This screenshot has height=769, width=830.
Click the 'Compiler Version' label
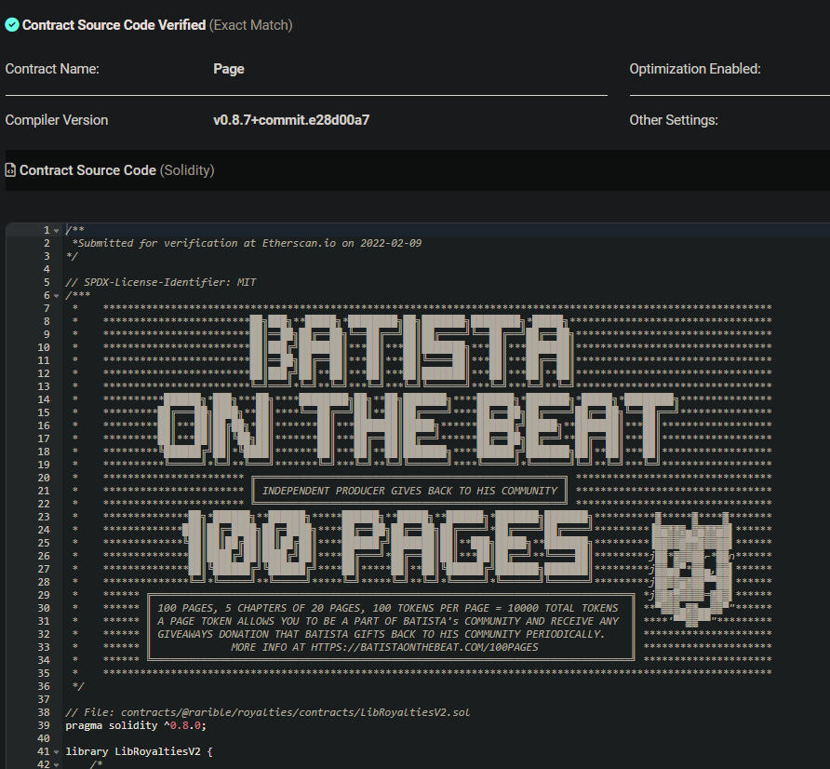click(x=57, y=120)
